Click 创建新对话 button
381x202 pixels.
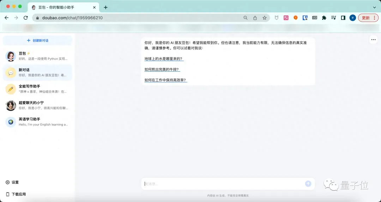pos(37,40)
